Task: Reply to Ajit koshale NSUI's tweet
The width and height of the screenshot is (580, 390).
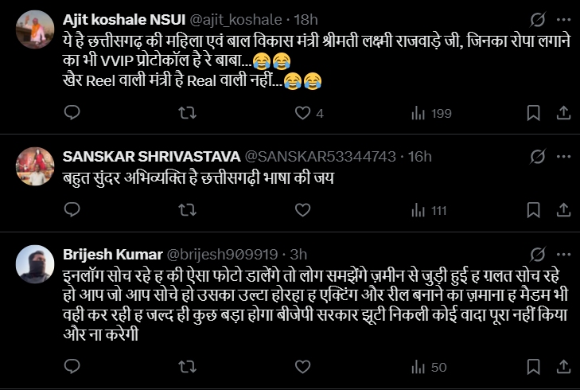Action: point(72,113)
